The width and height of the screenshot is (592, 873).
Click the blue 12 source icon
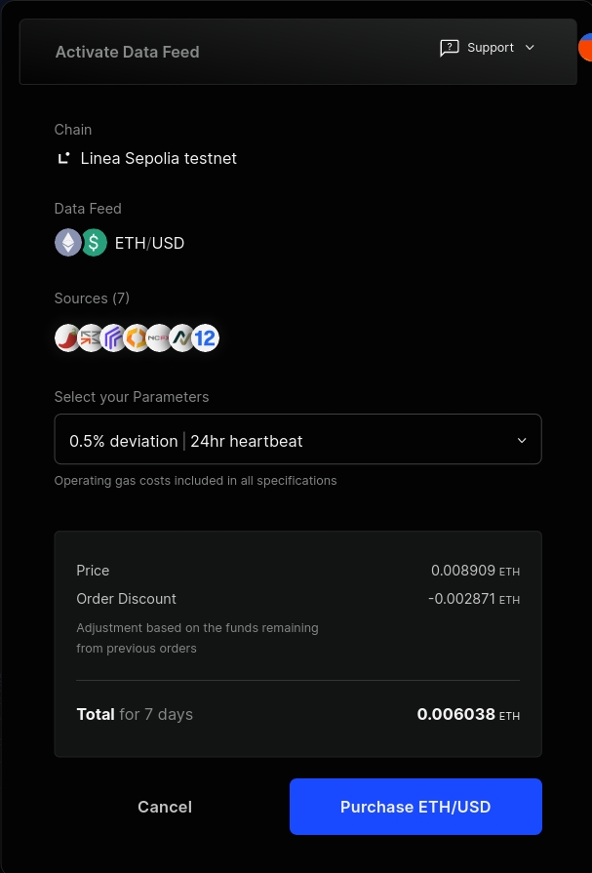[x=205, y=338]
